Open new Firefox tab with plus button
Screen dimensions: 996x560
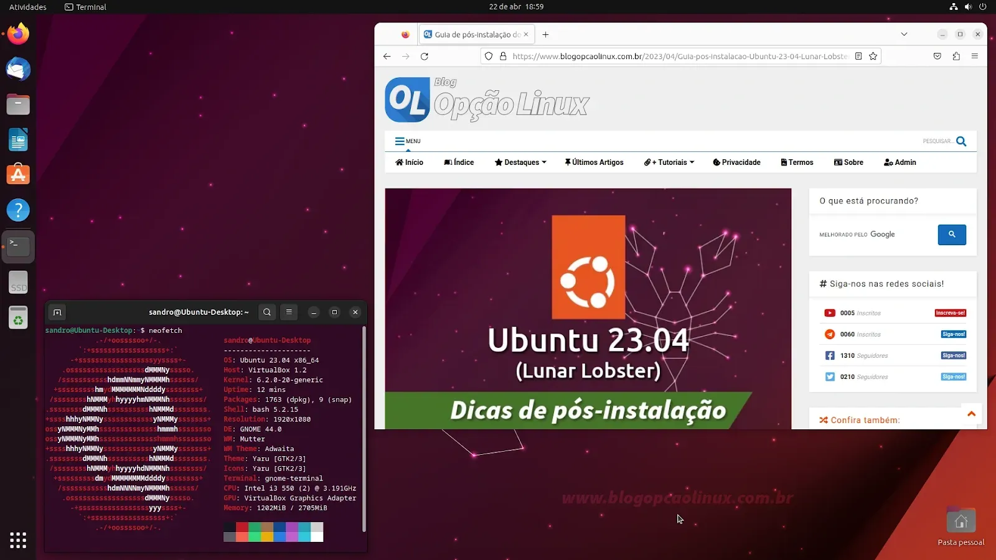point(545,35)
